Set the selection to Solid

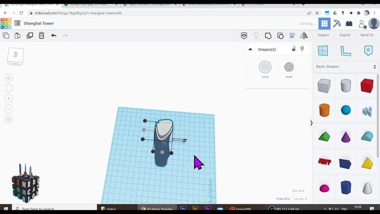(265, 67)
